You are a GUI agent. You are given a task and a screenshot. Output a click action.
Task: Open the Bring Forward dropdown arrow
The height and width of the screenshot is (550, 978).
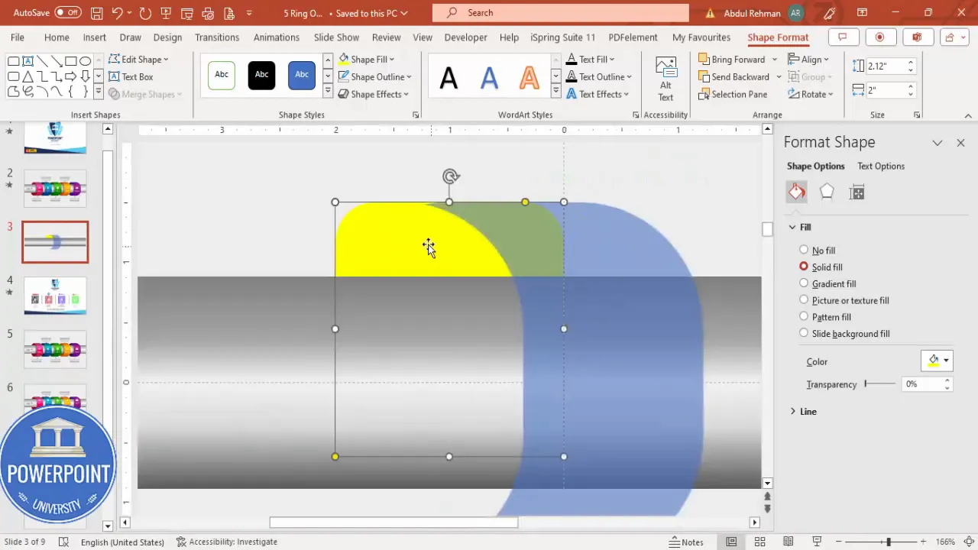point(774,59)
